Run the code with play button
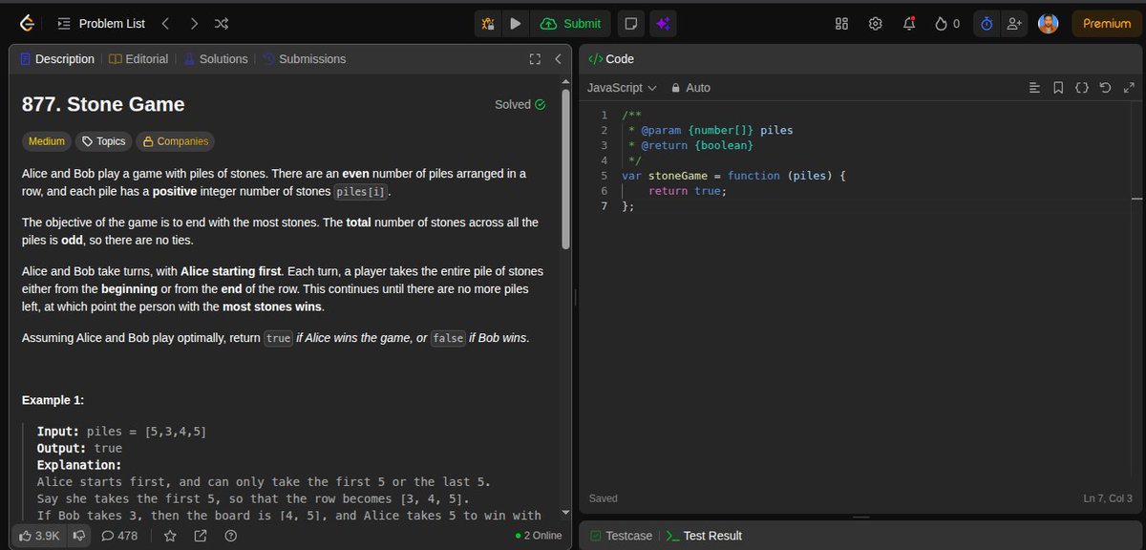This screenshot has height=550, width=1146. pos(515,23)
